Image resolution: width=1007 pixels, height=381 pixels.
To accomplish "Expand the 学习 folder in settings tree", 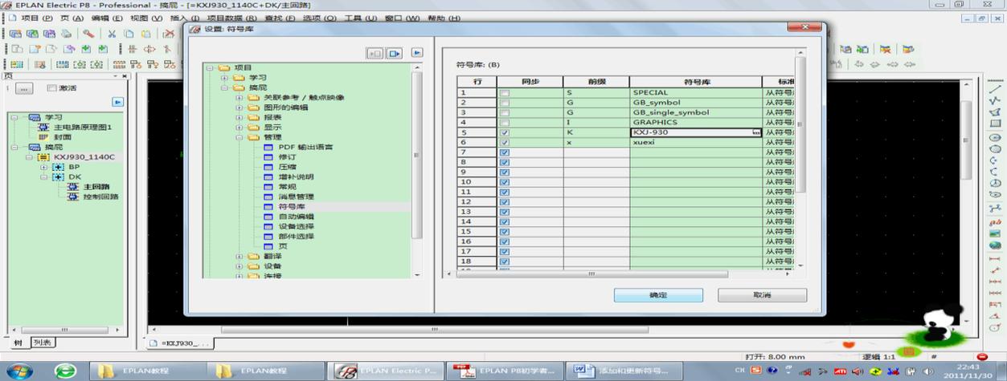I will (x=224, y=77).
